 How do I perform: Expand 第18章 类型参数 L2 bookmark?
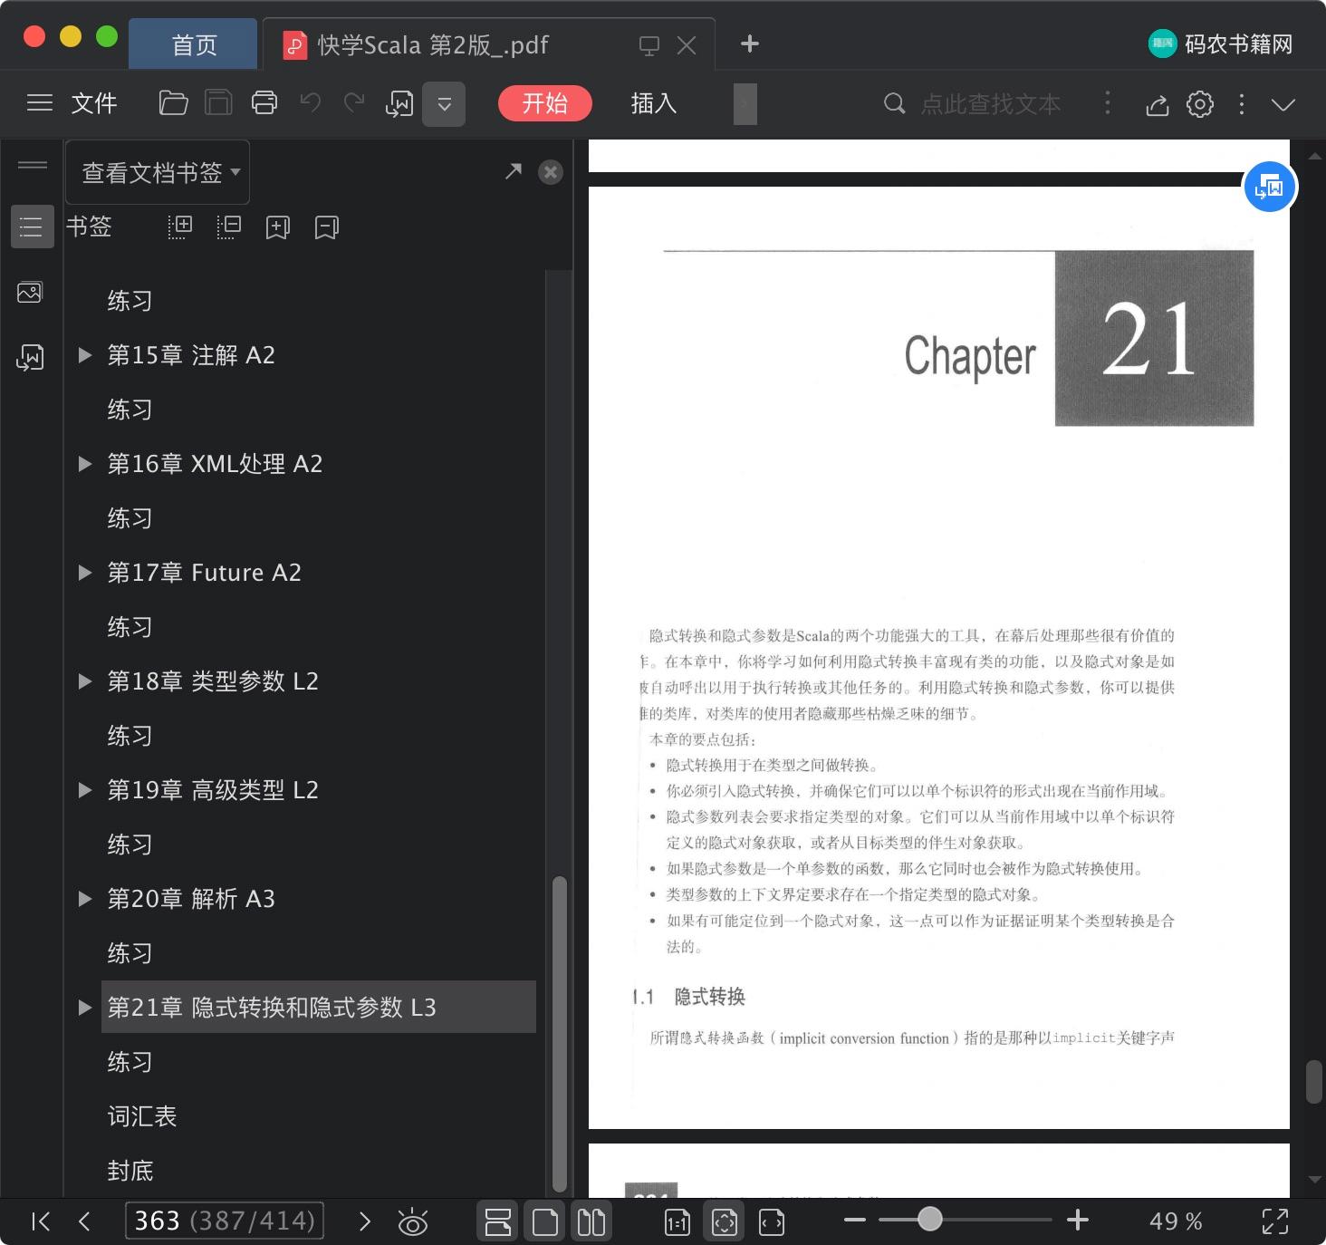click(x=85, y=681)
